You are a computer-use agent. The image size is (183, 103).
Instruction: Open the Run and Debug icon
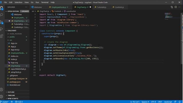[1, 29]
